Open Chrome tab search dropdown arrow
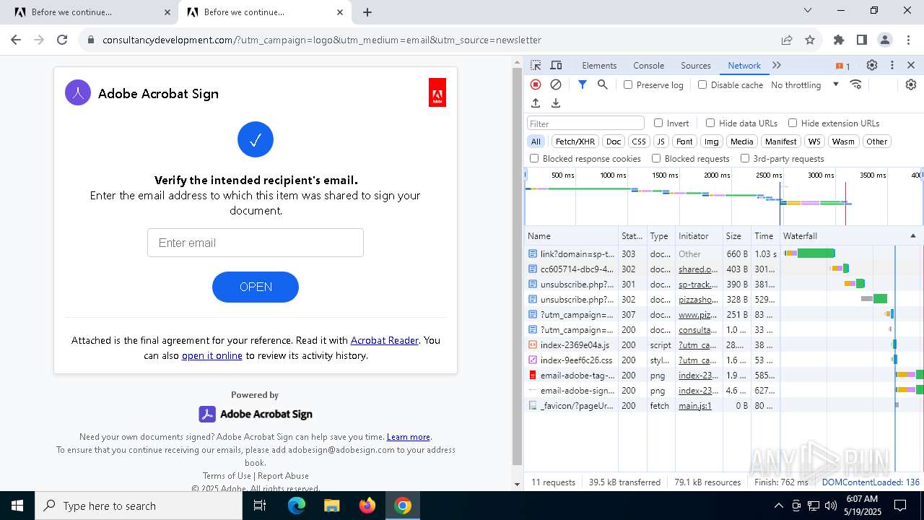Viewport: 924px width, 520px height. (x=808, y=11)
